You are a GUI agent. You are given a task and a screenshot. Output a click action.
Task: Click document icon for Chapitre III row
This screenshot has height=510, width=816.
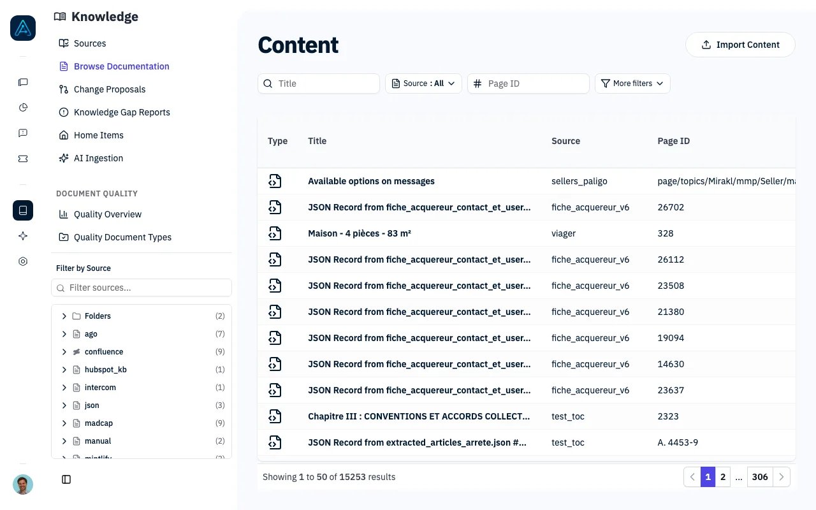[x=275, y=416]
